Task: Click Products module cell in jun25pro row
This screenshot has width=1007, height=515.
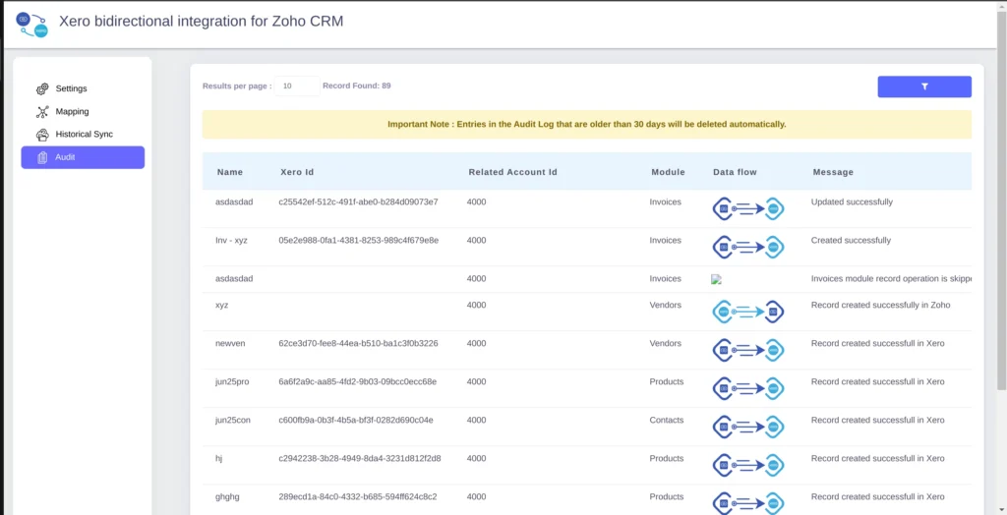Action: [x=667, y=382]
